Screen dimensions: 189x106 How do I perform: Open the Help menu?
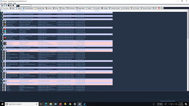tap(15, 3)
